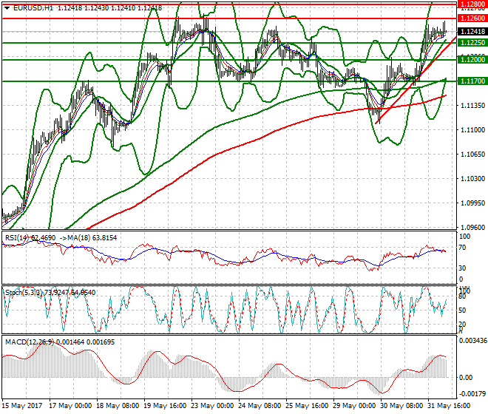The height and width of the screenshot is (414, 488).
Task: Open the chart menu triangle beside EURUSD,H1
Action: (x=7, y=8)
